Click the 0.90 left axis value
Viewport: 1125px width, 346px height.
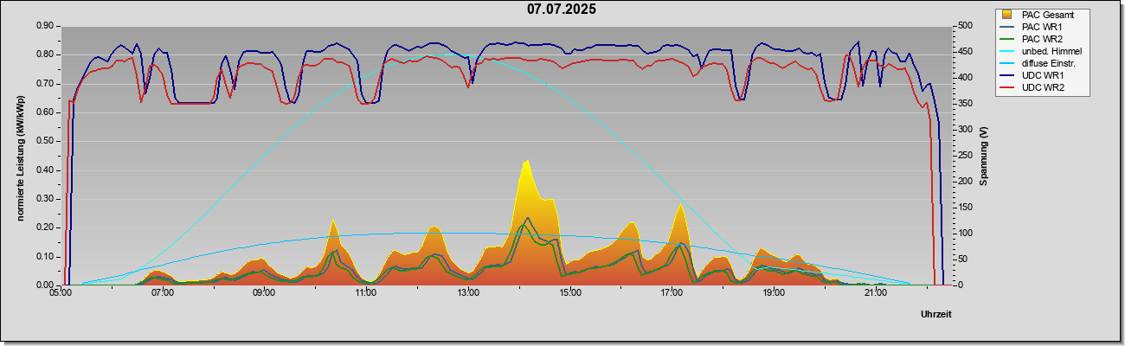coord(45,26)
